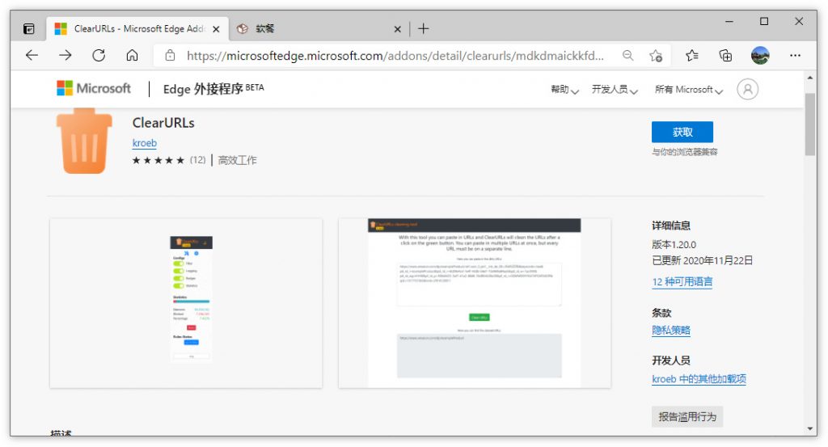The height and width of the screenshot is (447, 828).
Task: Add this page to favorites star icon
Action: pos(656,56)
